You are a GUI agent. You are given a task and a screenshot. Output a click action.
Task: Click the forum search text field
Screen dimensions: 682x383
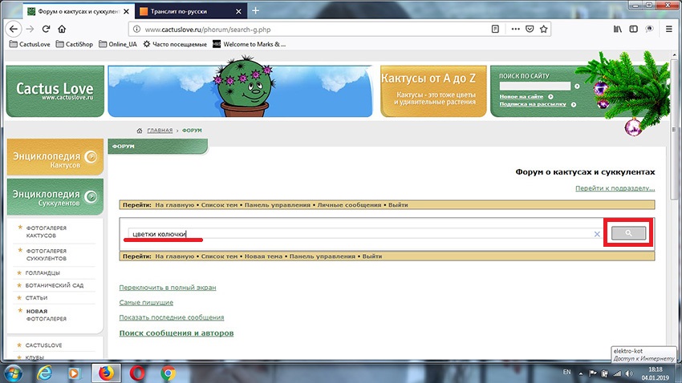pyautogui.click(x=361, y=234)
